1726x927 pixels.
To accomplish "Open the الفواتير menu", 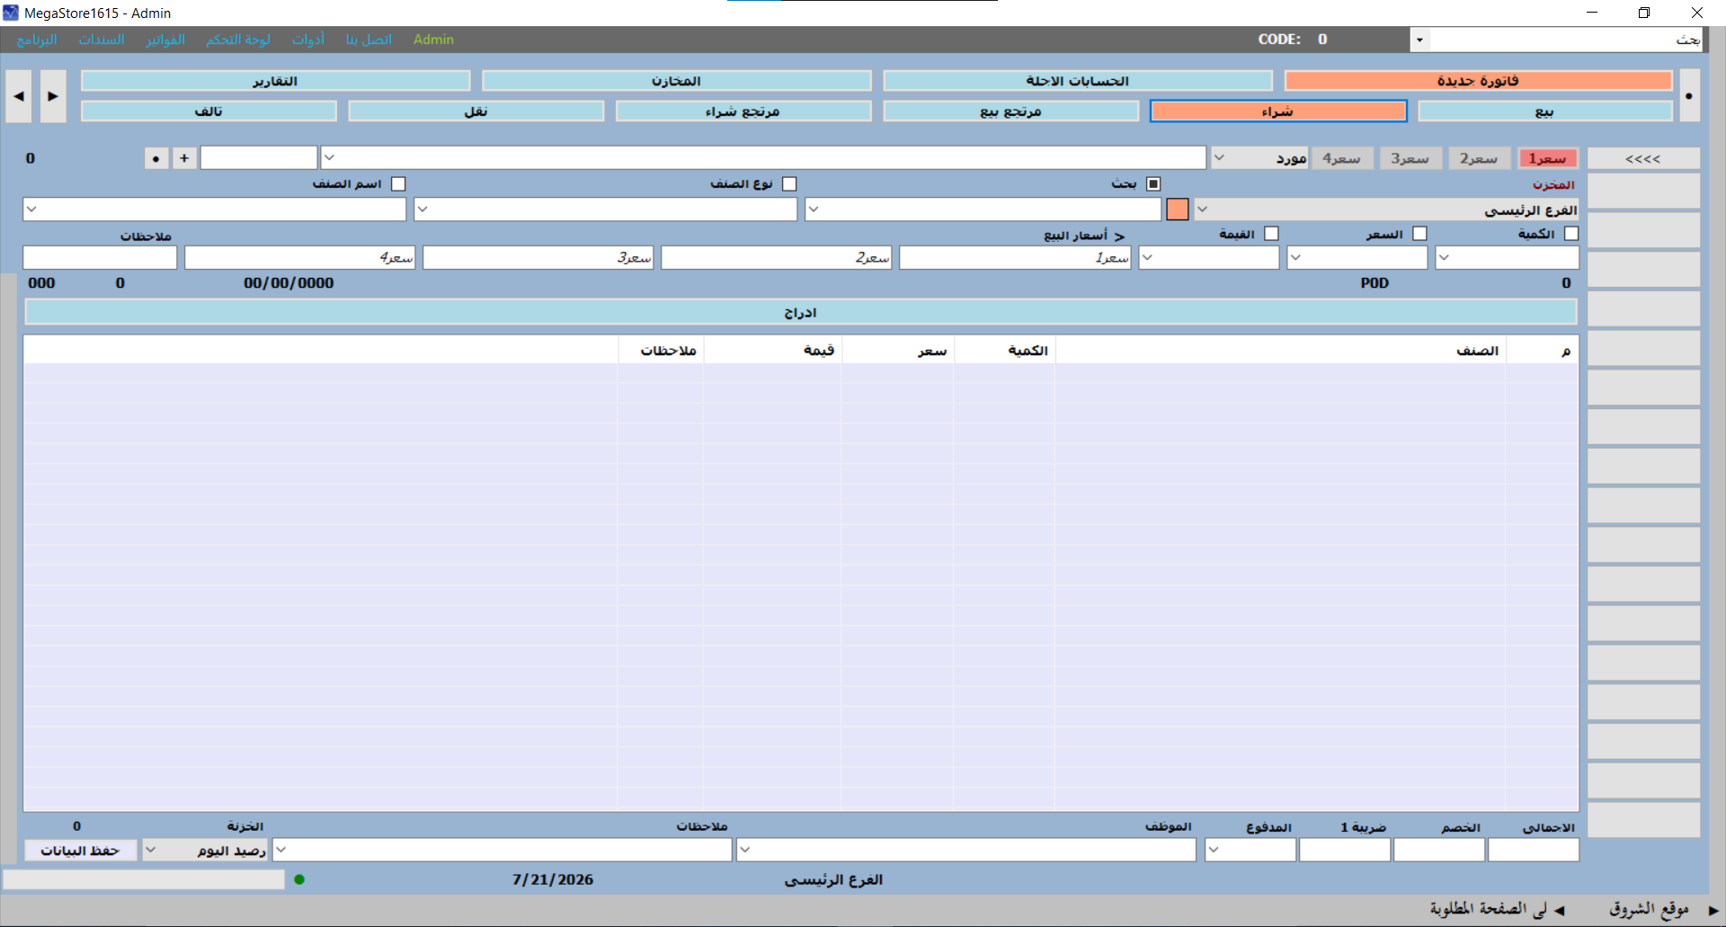I will (x=165, y=40).
